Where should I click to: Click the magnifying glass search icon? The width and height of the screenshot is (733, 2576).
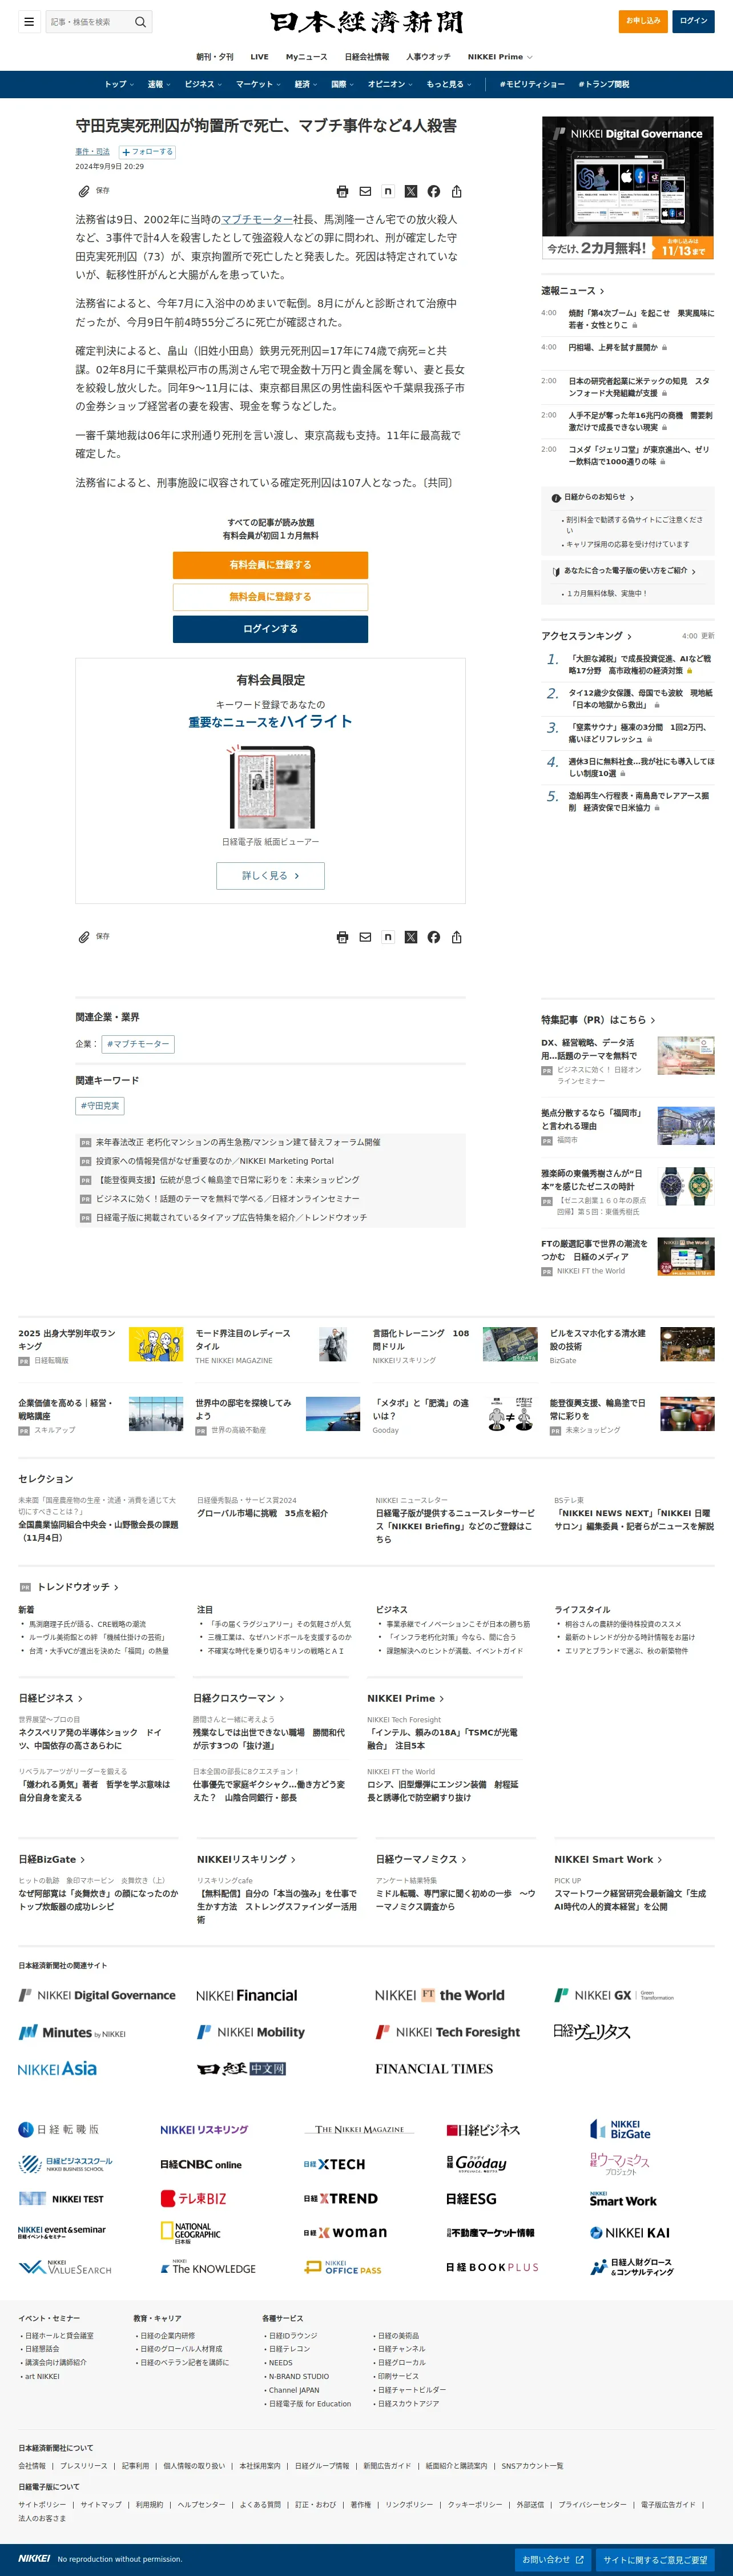tap(141, 21)
